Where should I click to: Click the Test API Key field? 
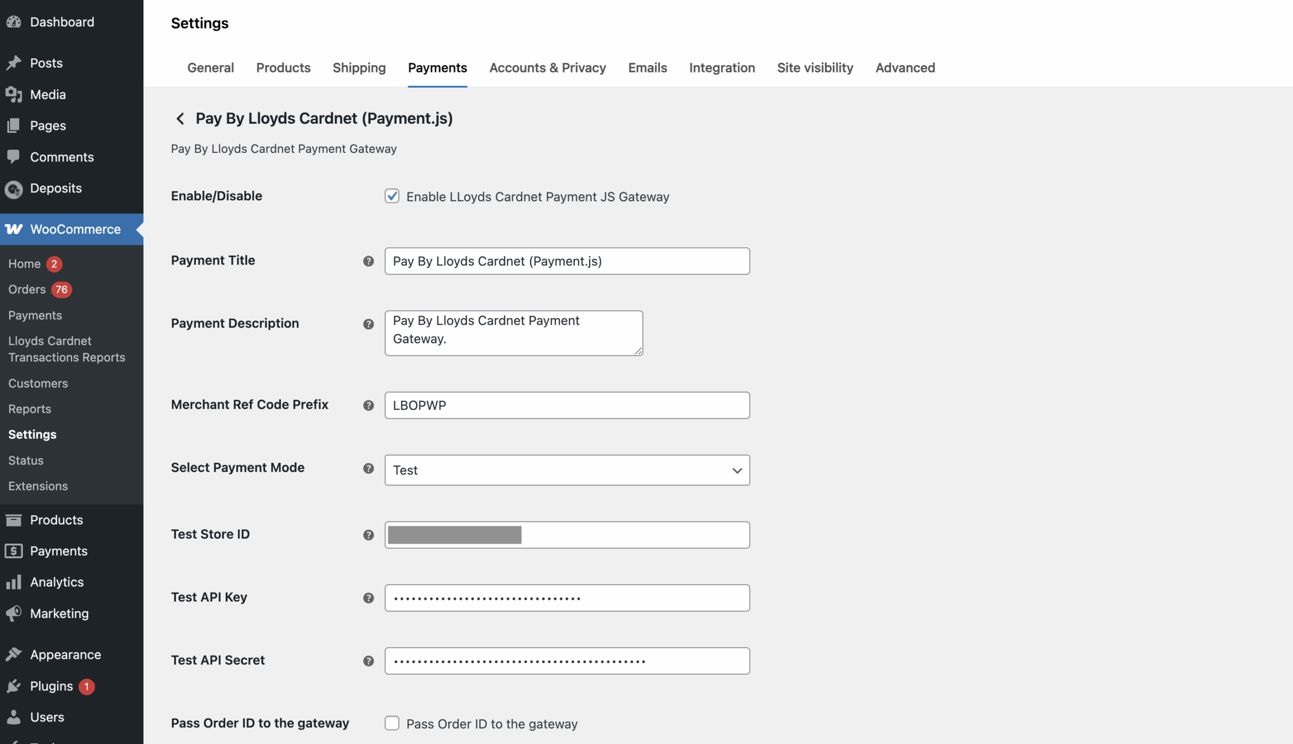pos(567,598)
